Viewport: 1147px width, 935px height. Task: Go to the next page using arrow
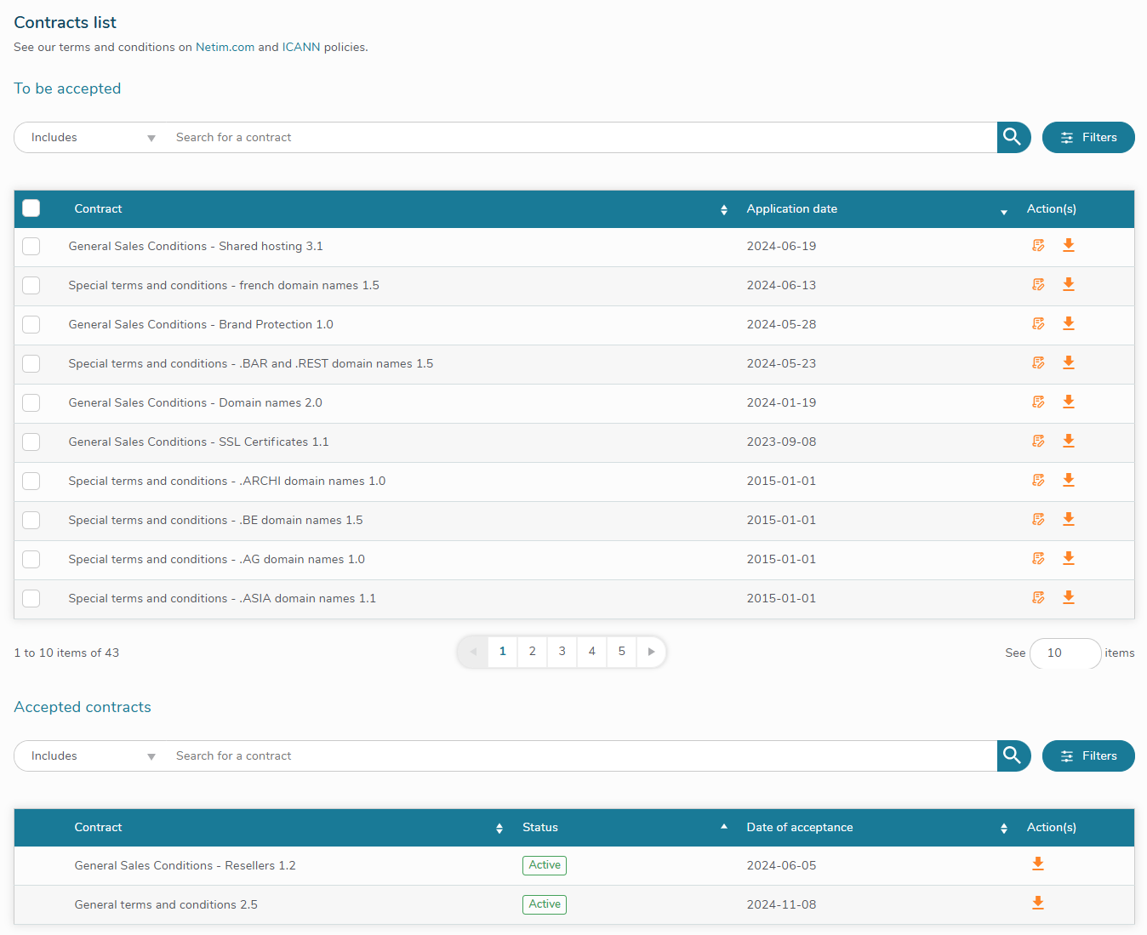click(651, 652)
